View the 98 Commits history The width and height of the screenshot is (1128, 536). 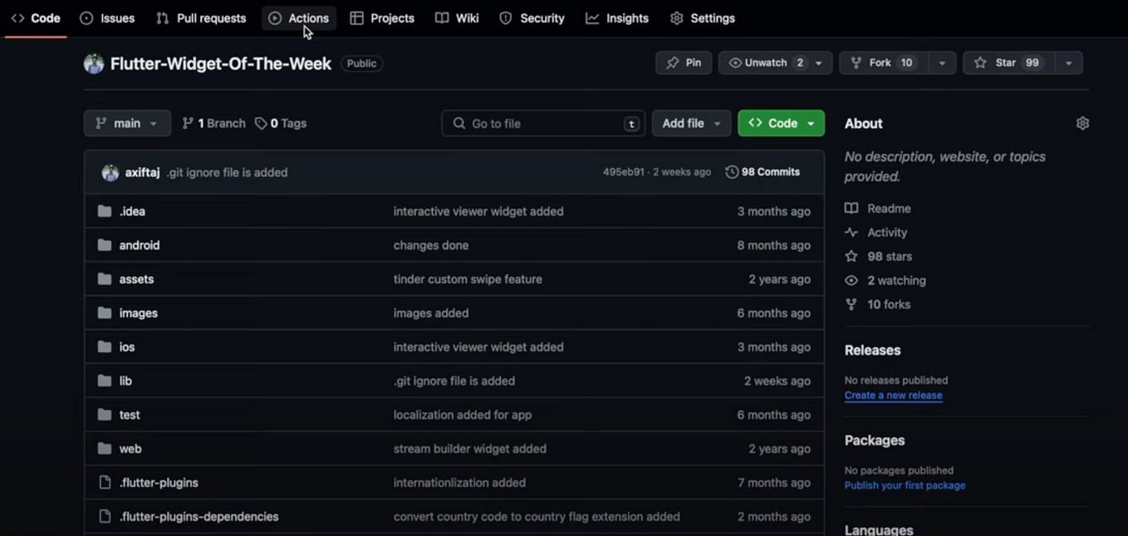tap(763, 172)
